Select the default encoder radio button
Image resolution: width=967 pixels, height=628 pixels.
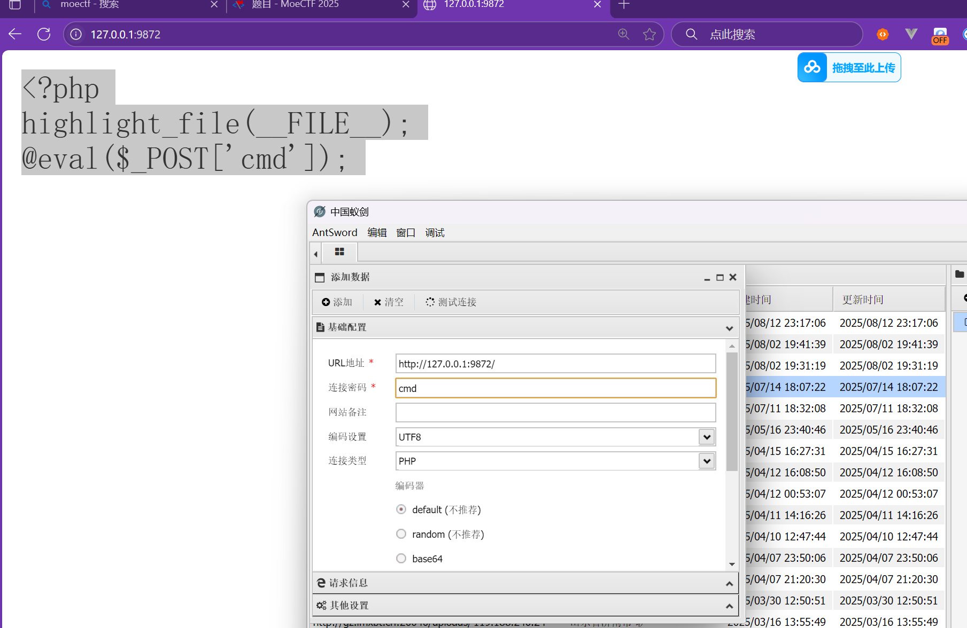tap(401, 509)
